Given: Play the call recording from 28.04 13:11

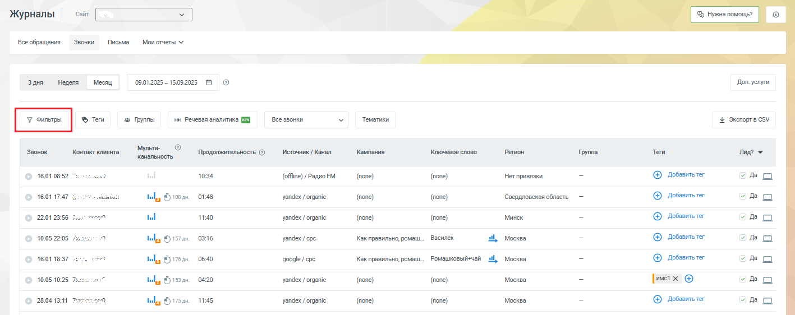Looking at the screenshot, I should [29, 301].
